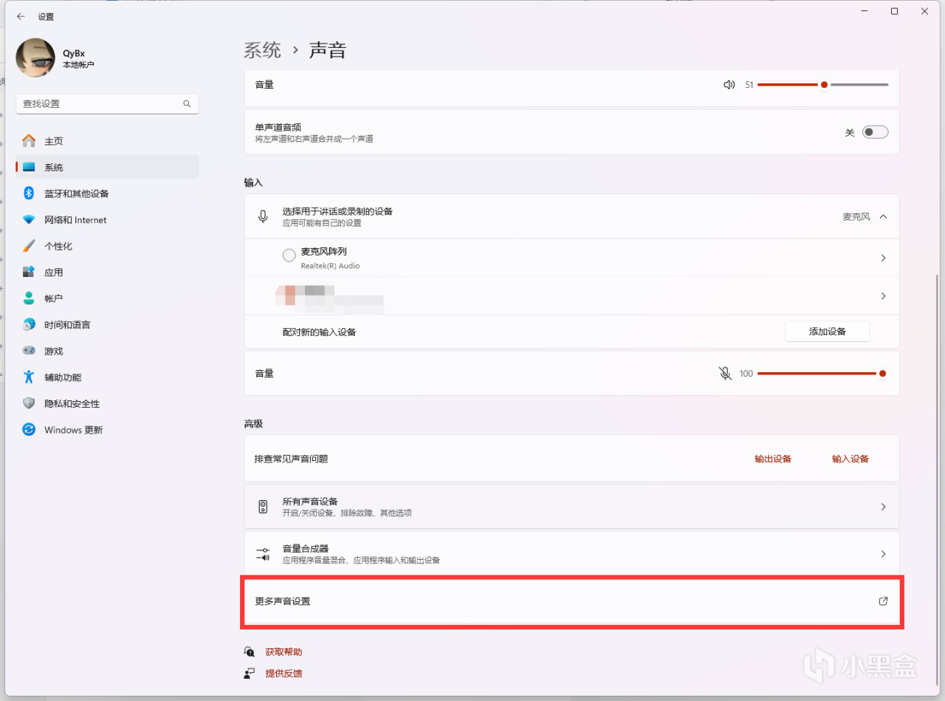Open the QyBx user profile avatar
The width and height of the screenshot is (945, 701).
(x=35, y=58)
